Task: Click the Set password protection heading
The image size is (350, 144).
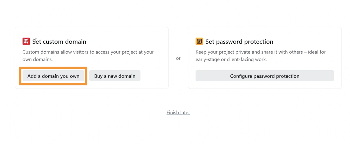Action: 239,42
